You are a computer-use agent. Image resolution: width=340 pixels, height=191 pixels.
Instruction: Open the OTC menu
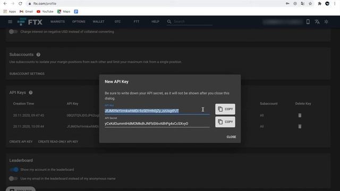(x=117, y=22)
